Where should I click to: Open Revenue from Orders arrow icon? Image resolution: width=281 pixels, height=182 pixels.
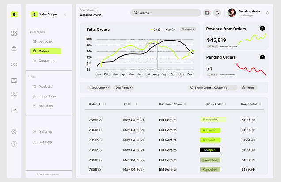point(262,28)
